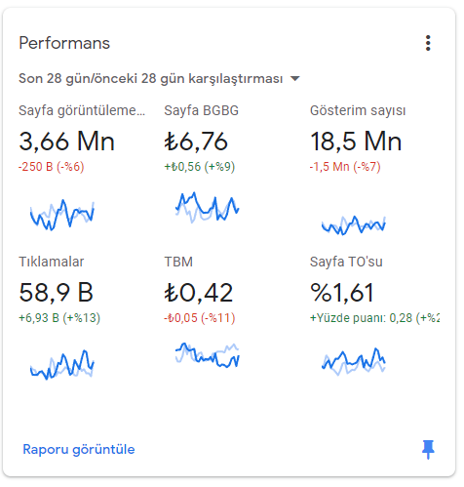The image size is (464, 487).
Task: Select the 58,9 B clicks value
Action: coord(57,293)
